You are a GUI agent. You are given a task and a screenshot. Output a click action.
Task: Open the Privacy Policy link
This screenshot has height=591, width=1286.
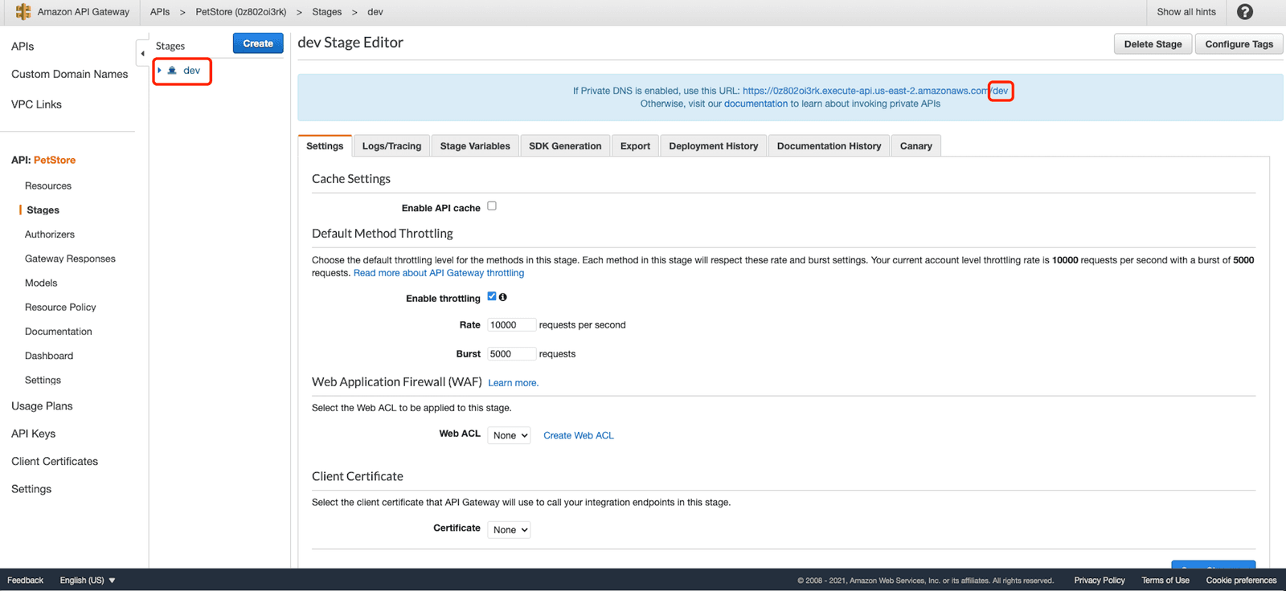click(1100, 581)
